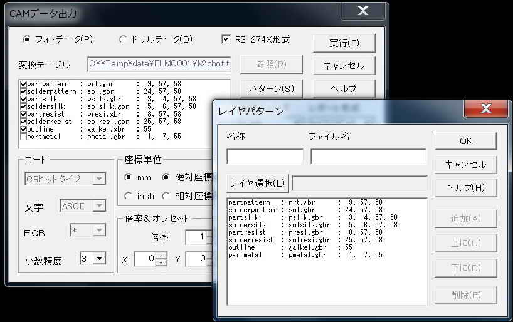Image resolution: width=513 pixels, height=322 pixels.
Task: Increase the X offset spinner value
Action: click(x=162, y=256)
